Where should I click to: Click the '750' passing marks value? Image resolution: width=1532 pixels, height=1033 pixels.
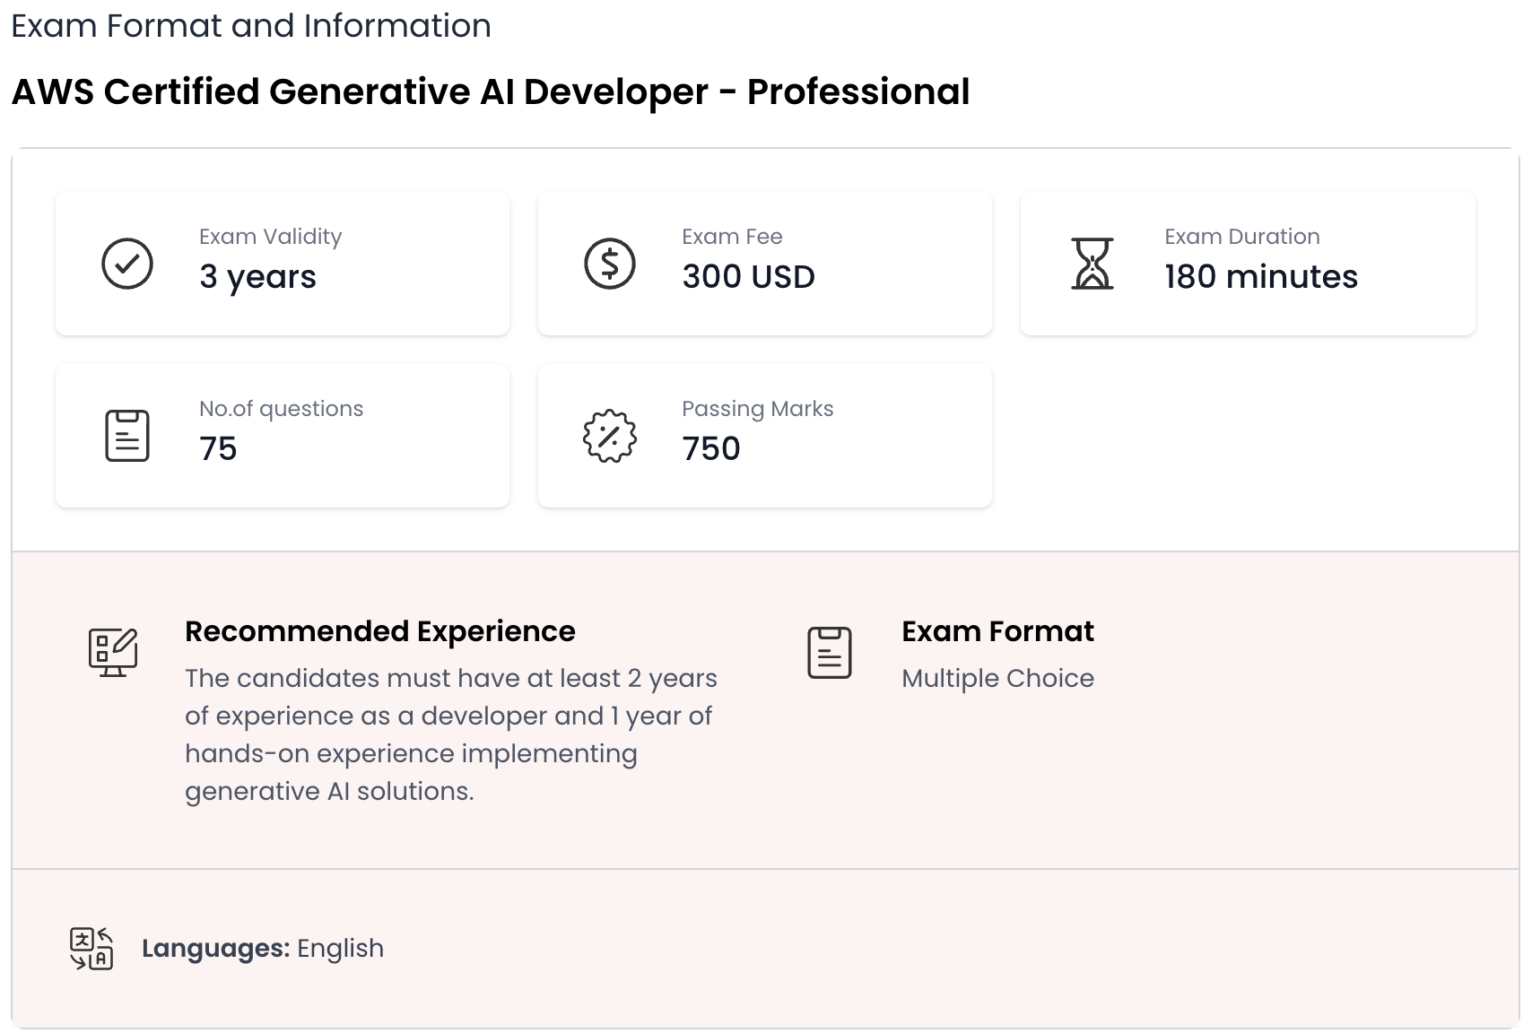click(711, 448)
